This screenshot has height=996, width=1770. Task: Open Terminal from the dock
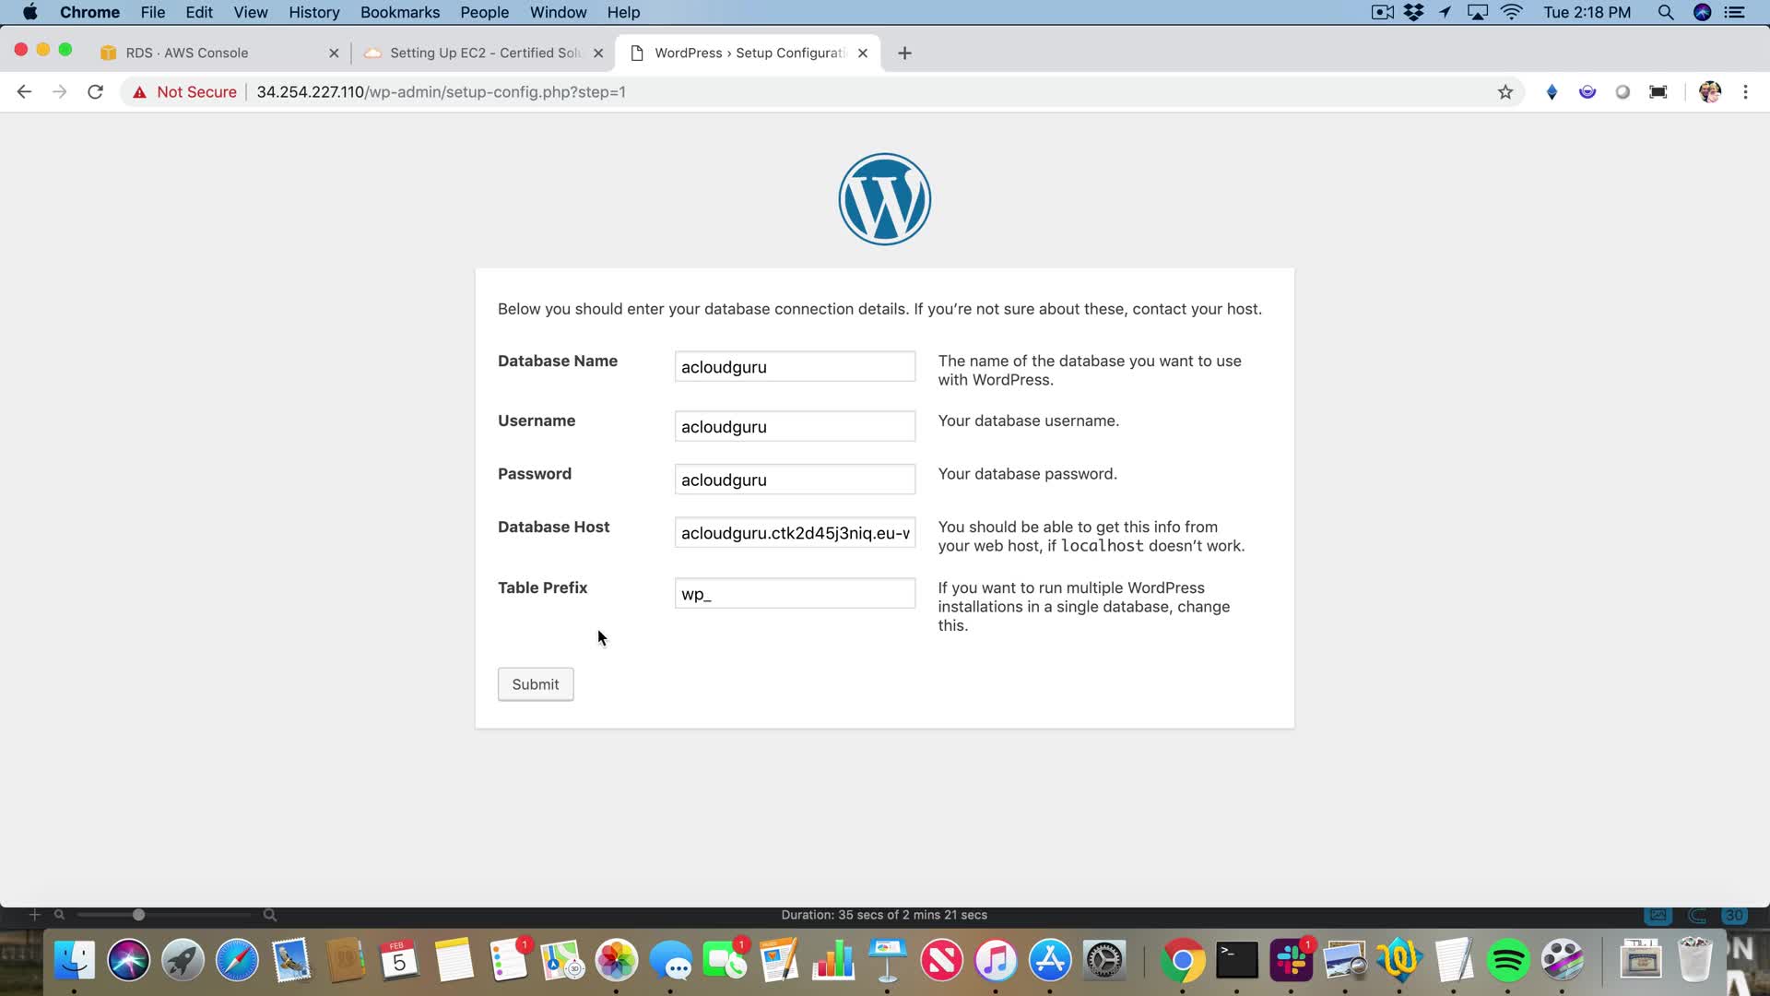1236,961
